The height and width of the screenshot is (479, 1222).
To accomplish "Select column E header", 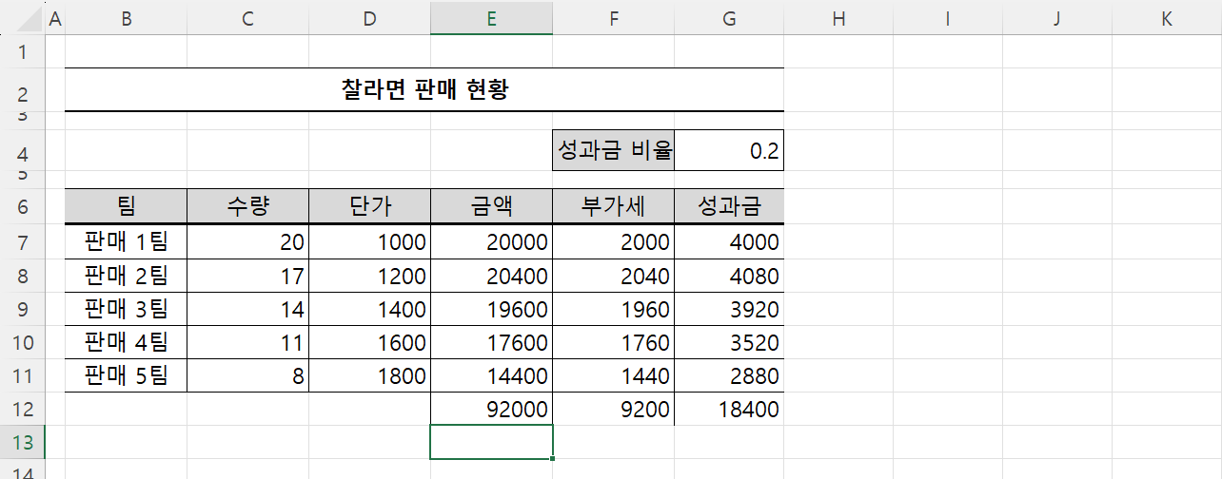I will (x=491, y=18).
